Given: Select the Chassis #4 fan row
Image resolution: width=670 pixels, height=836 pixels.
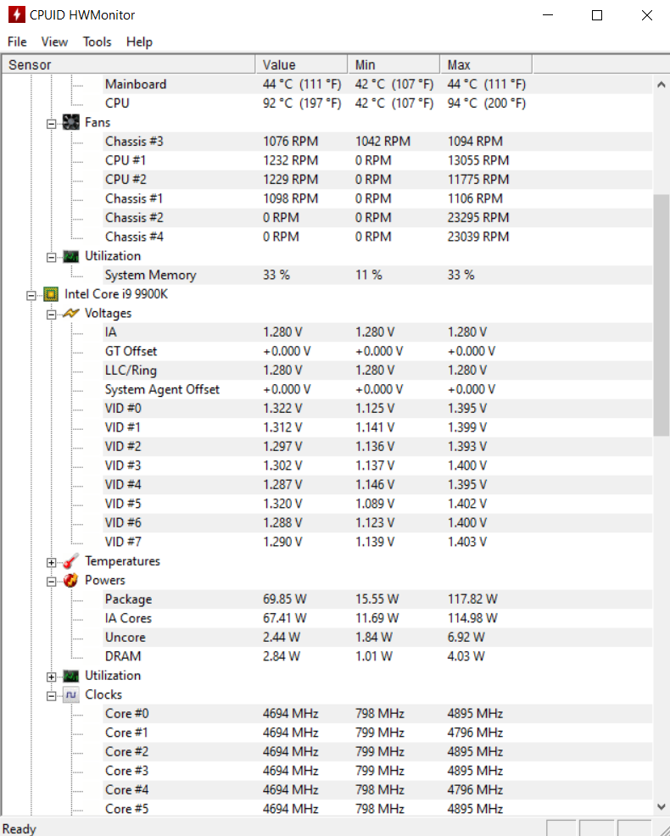Looking at the screenshot, I should tap(377, 237).
